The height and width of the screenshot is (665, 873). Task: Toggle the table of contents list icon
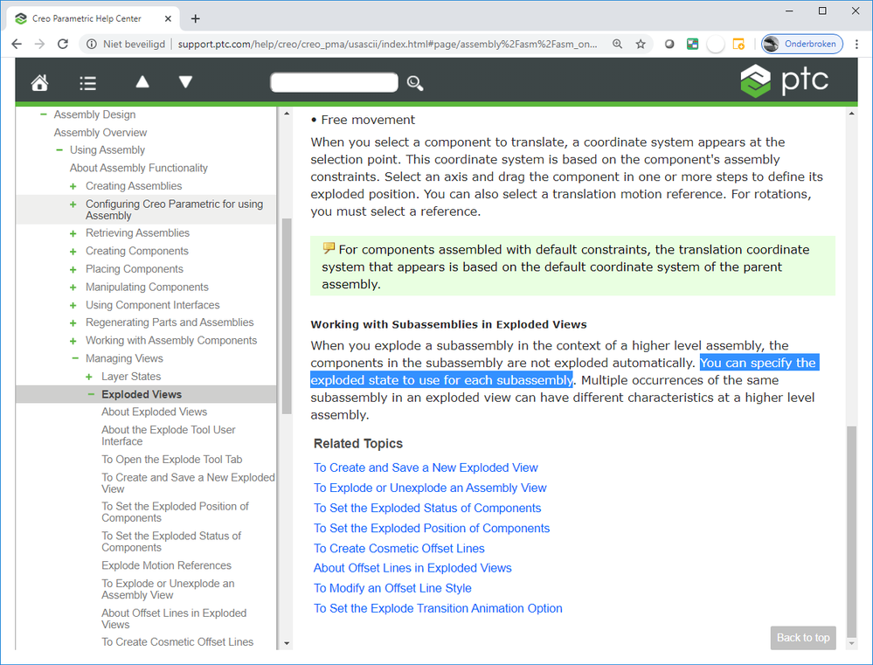click(87, 83)
